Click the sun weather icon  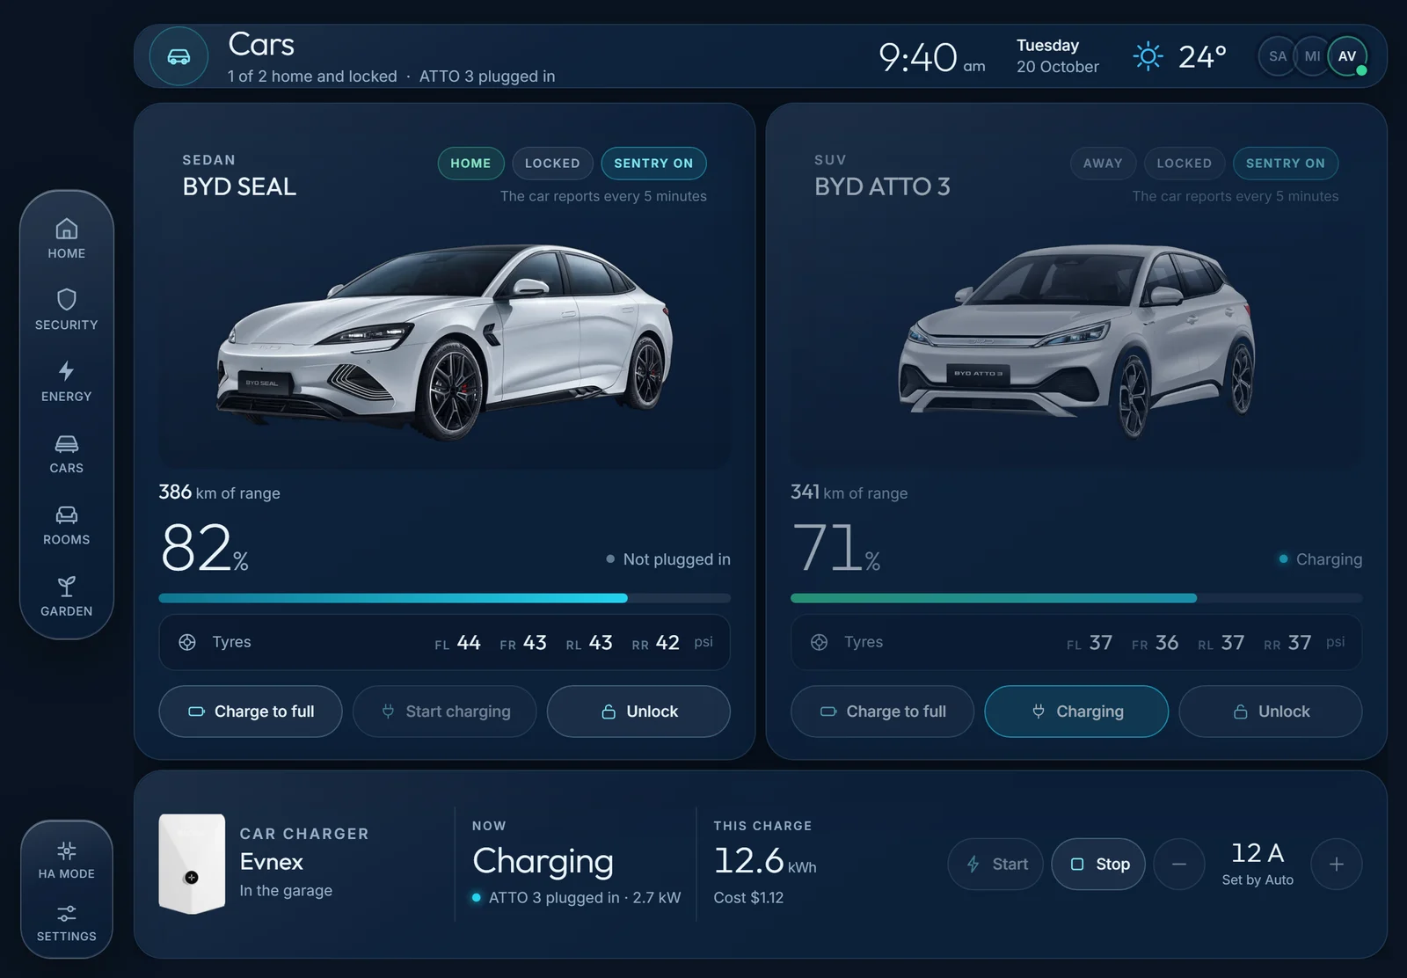pos(1148,56)
